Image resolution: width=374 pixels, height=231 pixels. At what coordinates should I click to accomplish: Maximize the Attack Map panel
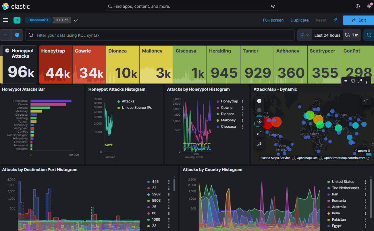pos(360,81)
